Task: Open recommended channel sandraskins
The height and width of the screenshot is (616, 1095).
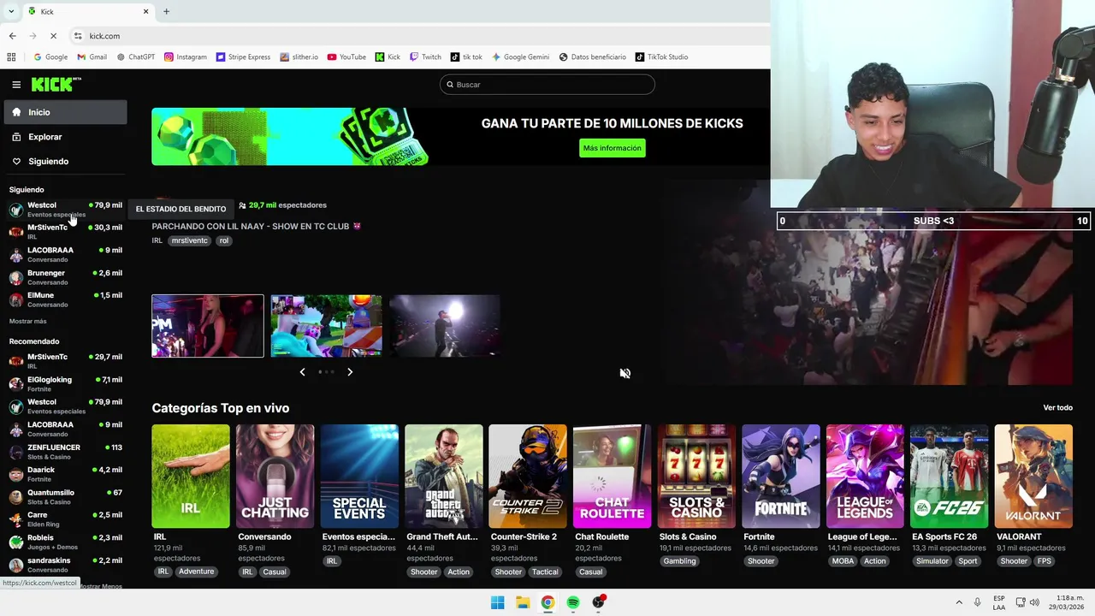Action: coord(65,565)
